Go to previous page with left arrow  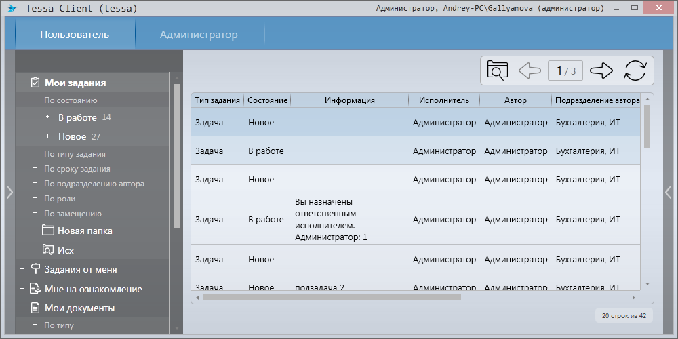[x=529, y=71]
